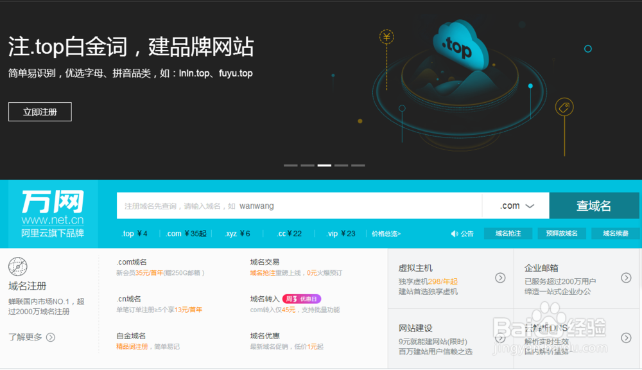The width and height of the screenshot is (642, 370).
Task: Click 单笔订单注册≥5个享13元/首年 text
Action: [x=159, y=310]
